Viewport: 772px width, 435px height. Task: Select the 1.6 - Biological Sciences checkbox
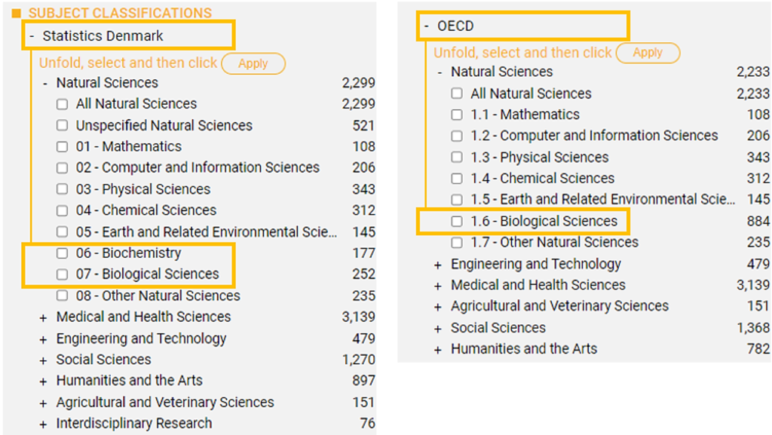[457, 222]
